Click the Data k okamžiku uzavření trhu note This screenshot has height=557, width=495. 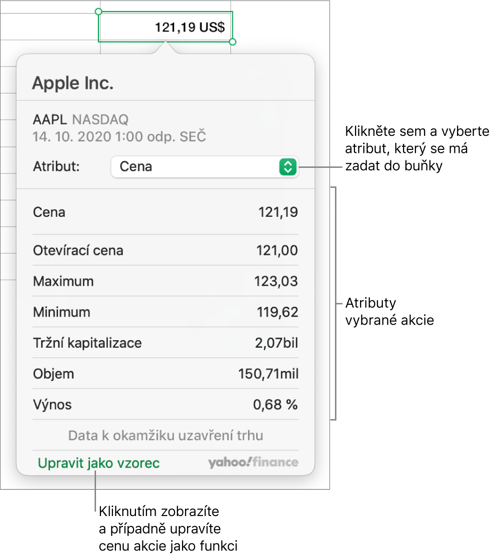[165, 436]
